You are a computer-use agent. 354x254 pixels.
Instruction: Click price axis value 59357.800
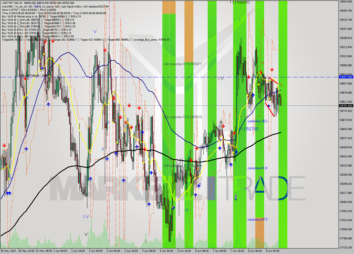346,29
